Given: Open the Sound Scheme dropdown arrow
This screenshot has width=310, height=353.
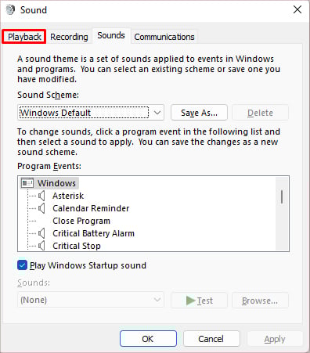Looking at the screenshot, I should tap(157, 113).
